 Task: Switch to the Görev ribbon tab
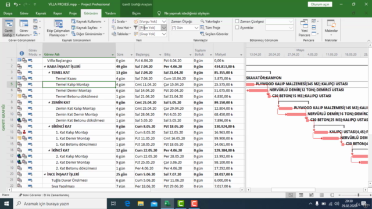(x=24, y=13)
